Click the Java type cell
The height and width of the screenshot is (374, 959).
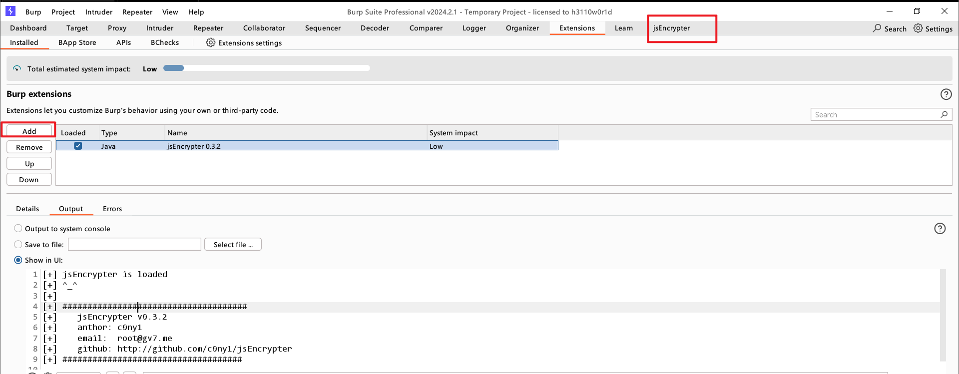pyautogui.click(x=132, y=146)
